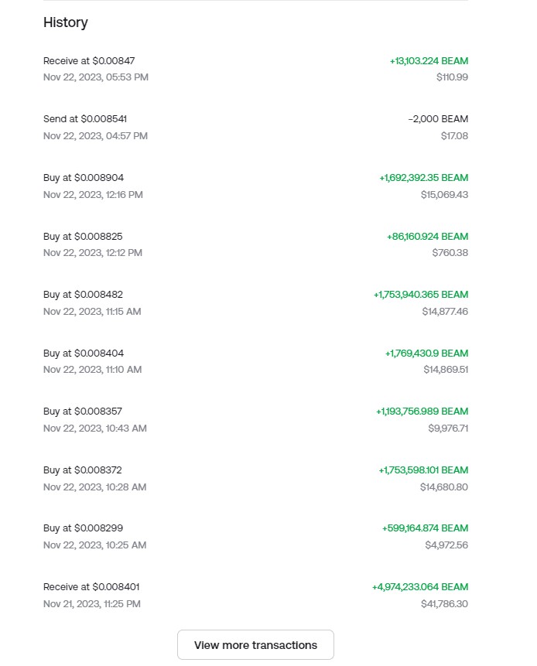
Task: Select the Send at $0.008541 transaction
Action: [x=85, y=119]
